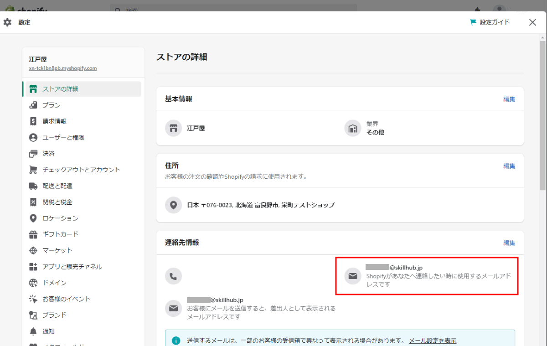Click the メール設定を表示 link
This screenshot has height=346, width=547.
pyautogui.click(x=433, y=341)
